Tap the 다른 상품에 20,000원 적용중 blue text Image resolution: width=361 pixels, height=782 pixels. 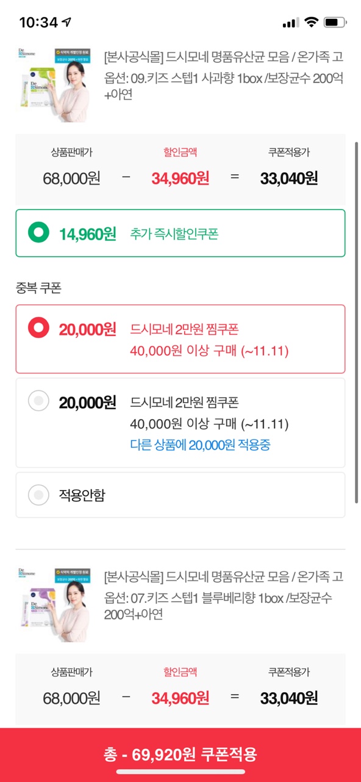(201, 445)
